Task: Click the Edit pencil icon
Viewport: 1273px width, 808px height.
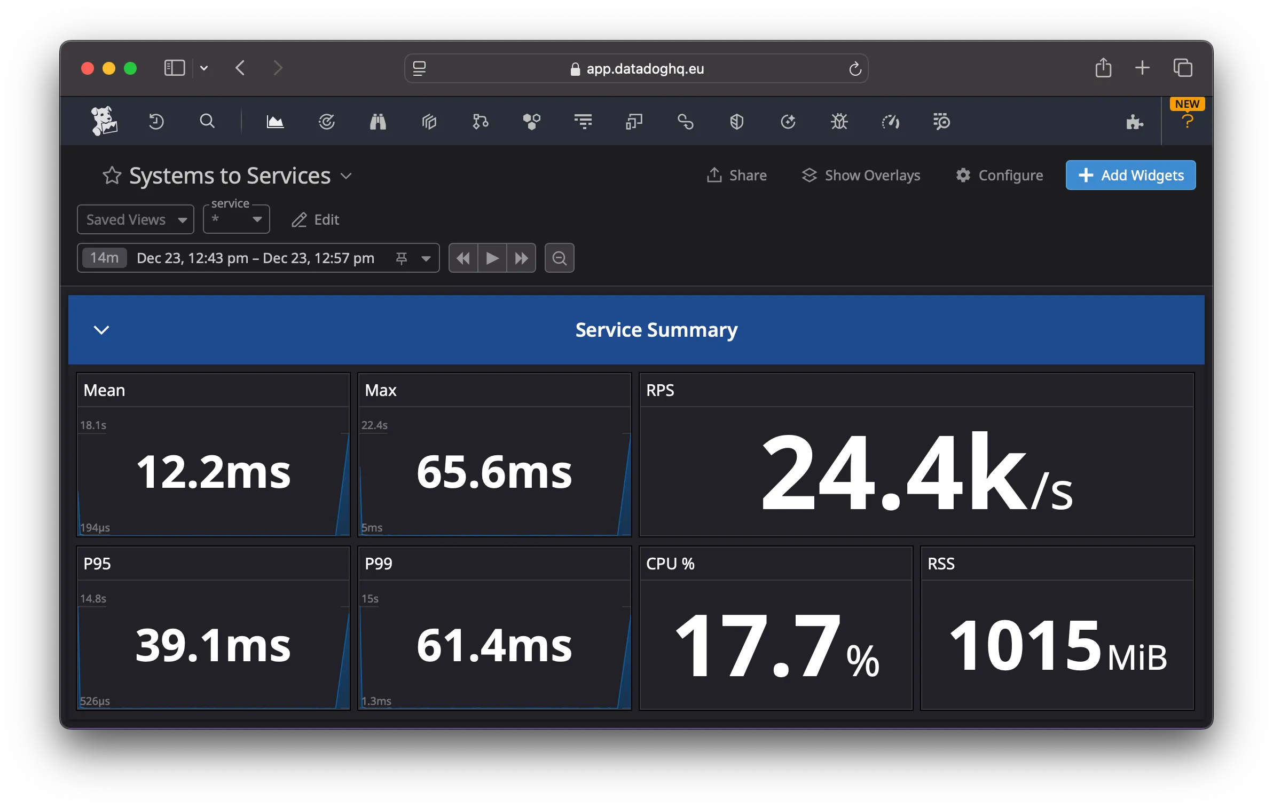Action: pos(298,219)
